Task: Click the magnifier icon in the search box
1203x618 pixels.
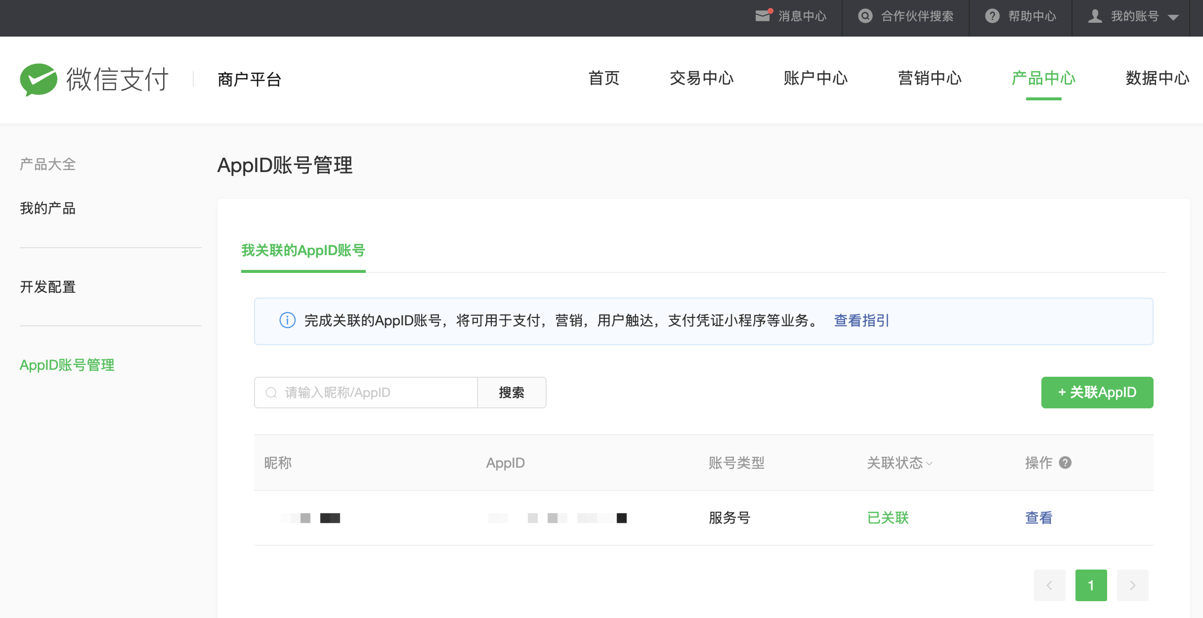Action: (271, 393)
